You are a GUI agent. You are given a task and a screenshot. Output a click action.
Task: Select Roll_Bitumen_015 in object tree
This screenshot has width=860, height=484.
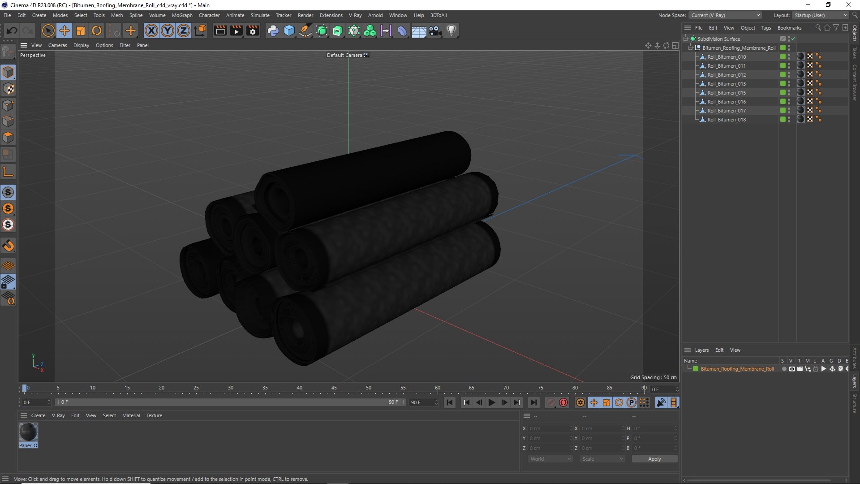click(x=727, y=93)
